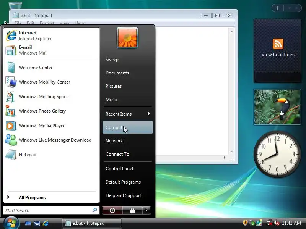The image size is (306, 229).
Task: Open Internet Explorer from pinned Start menu
Action: pos(51,35)
